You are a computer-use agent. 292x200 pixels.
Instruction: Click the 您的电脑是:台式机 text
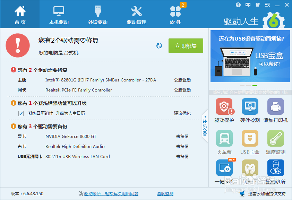click(59, 53)
